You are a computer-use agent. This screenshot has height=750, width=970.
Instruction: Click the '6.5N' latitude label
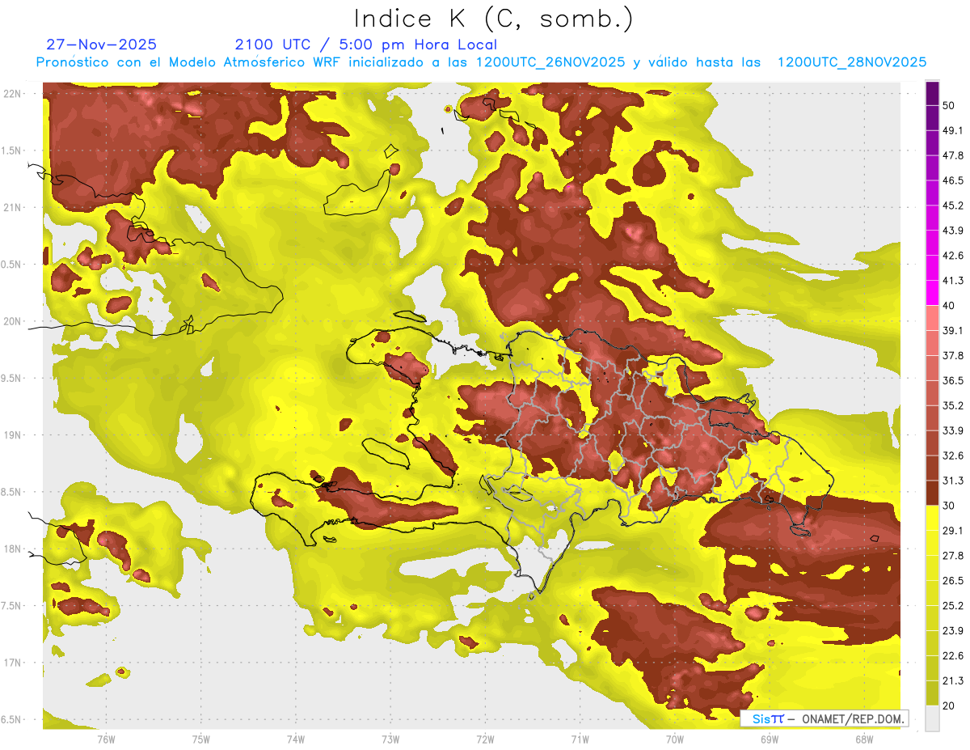click(x=11, y=719)
